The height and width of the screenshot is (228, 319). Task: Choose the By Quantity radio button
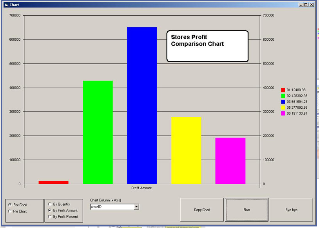point(50,204)
